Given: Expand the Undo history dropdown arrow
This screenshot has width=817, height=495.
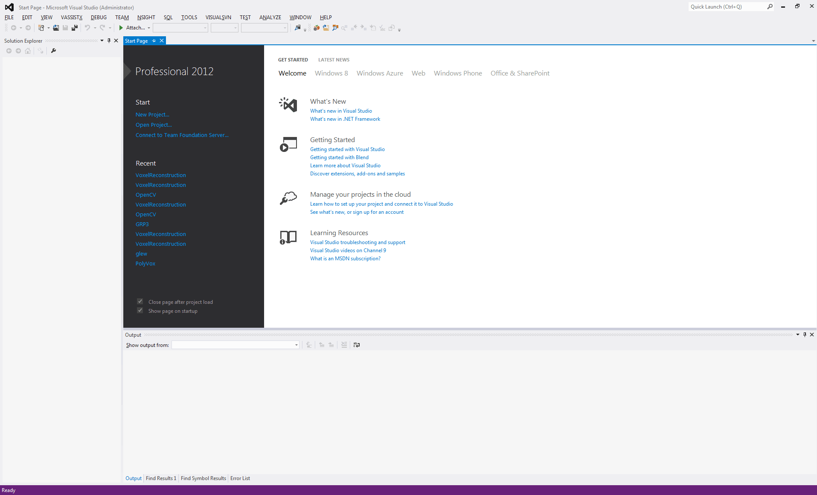Looking at the screenshot, I should point(95,28).
